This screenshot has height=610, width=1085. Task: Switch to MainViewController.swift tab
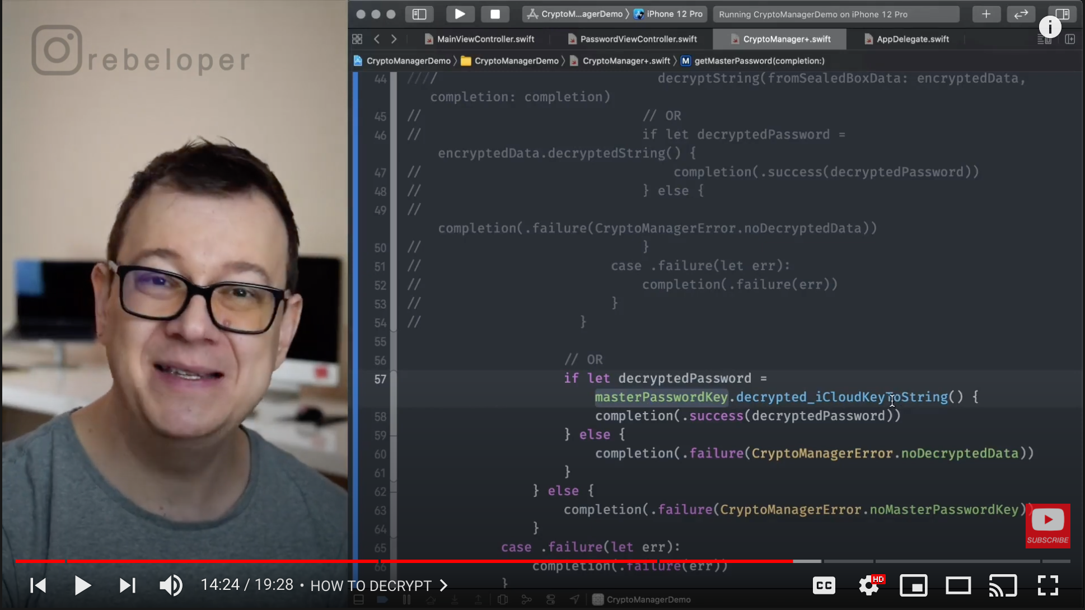tap(485, 39)
